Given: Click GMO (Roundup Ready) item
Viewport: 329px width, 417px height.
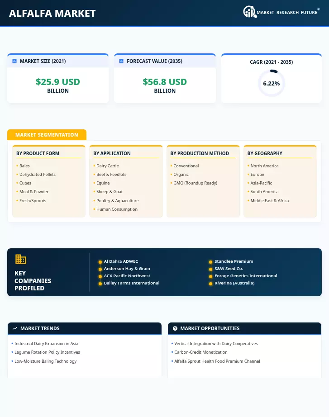Looking at the screenshot, I should (195, 183).
